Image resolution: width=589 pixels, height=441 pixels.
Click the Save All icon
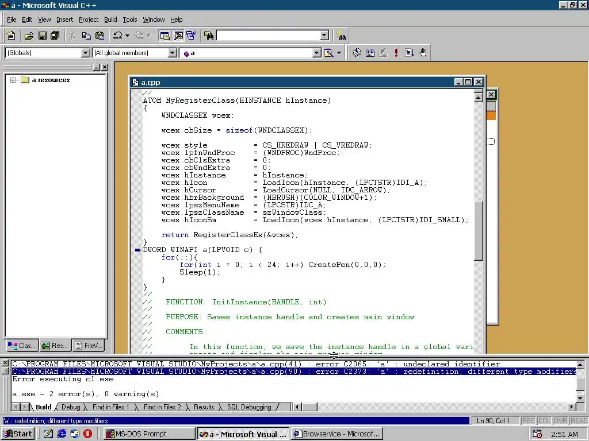point(55,36)
